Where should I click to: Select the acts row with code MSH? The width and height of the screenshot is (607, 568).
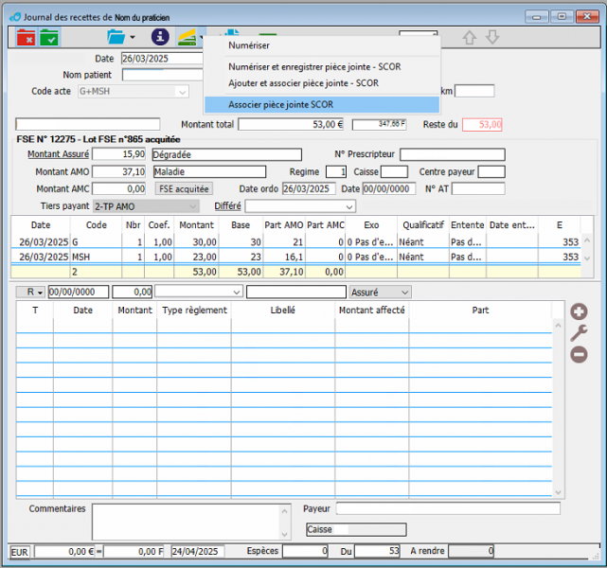295,257
